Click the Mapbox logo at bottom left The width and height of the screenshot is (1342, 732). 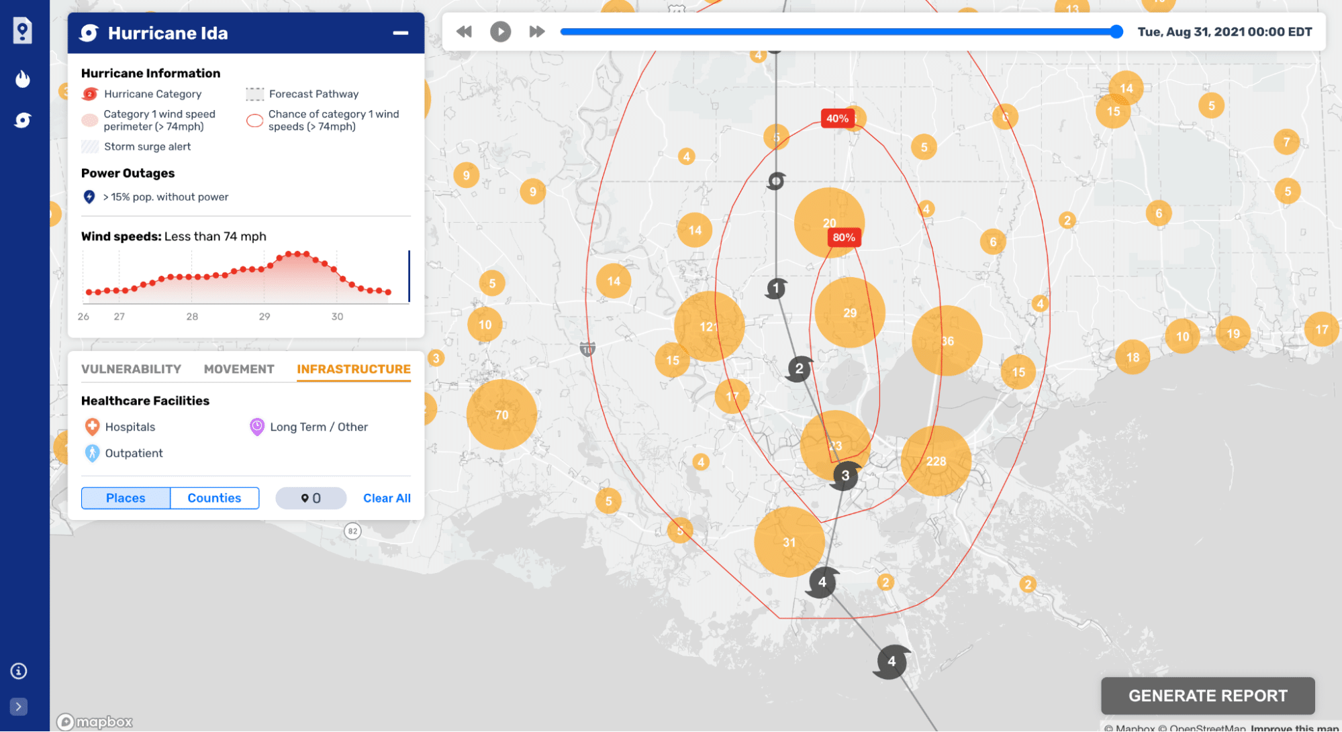[93, 722]
